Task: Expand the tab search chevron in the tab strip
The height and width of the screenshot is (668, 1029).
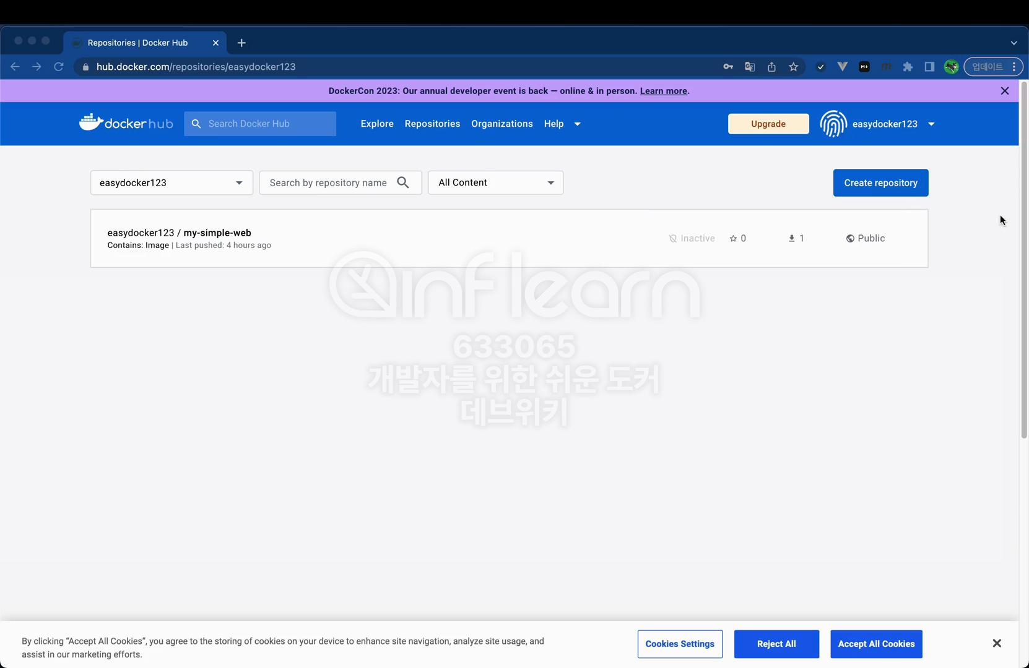Action: pyautogui.click(x=1014, y=43)
